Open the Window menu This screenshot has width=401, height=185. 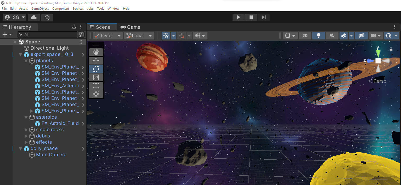tap(114, 9)
